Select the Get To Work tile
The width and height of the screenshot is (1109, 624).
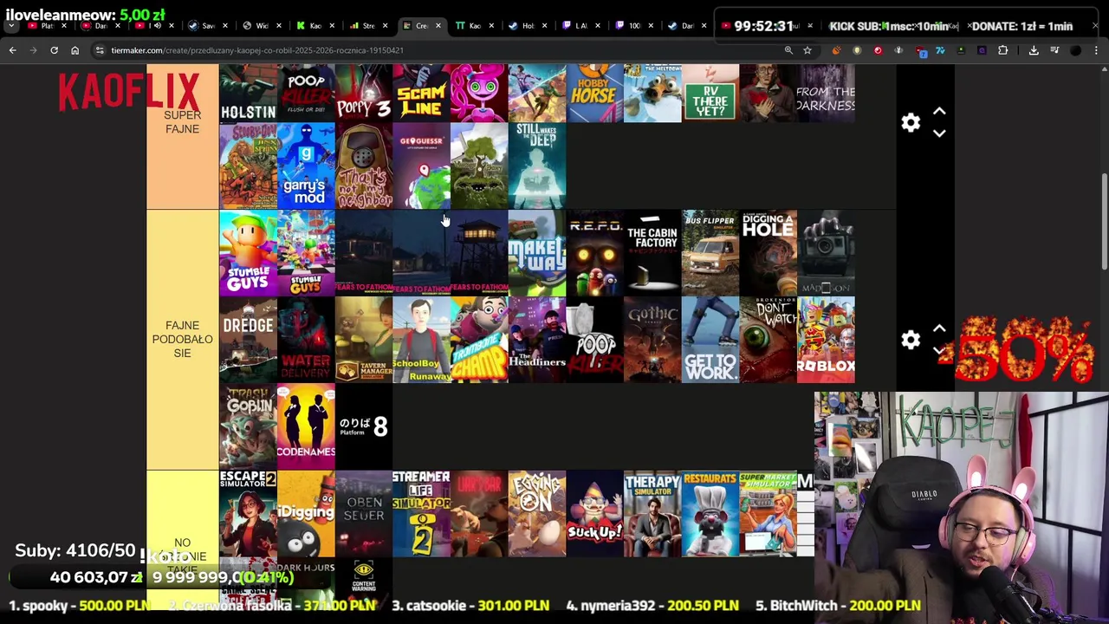710,339
